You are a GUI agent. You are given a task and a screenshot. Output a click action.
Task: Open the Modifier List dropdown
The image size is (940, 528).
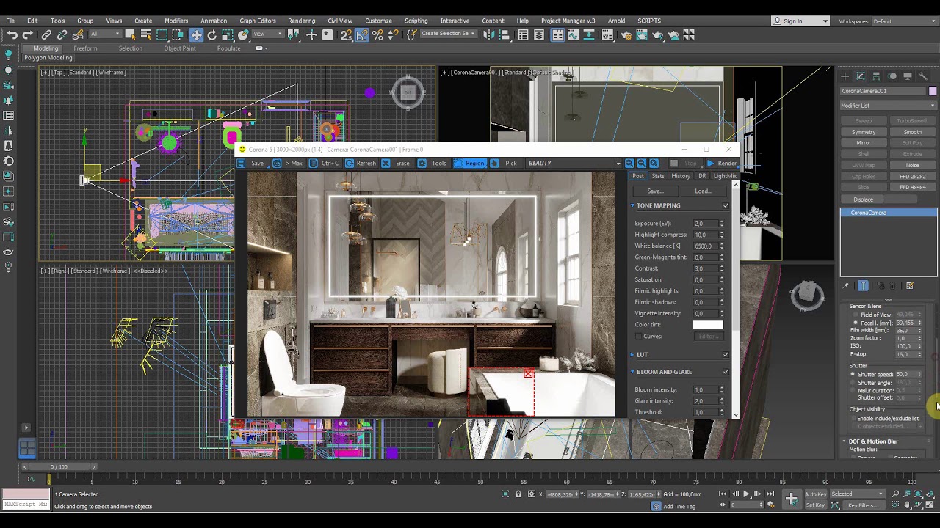889,106
